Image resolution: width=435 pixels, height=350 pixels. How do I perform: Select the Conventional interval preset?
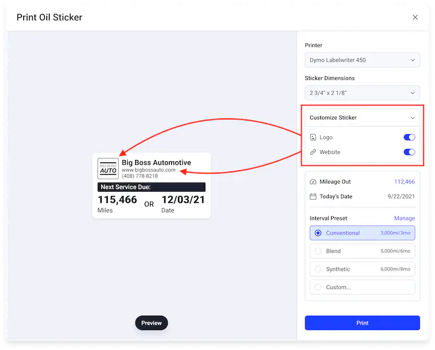362,233
